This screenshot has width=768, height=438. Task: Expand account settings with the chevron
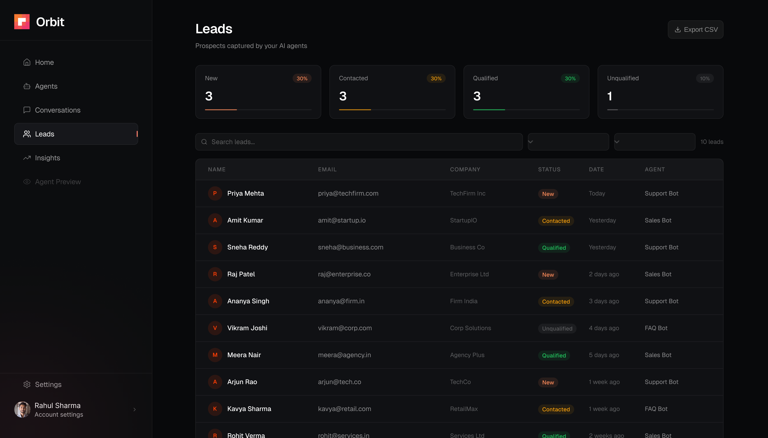pyautogui.click(x=134, y=410)
